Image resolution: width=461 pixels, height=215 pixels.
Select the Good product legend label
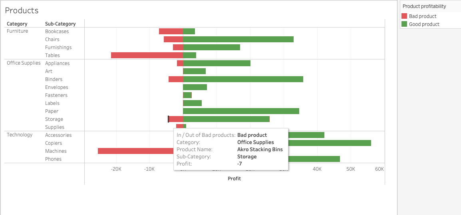click(424, 24)
